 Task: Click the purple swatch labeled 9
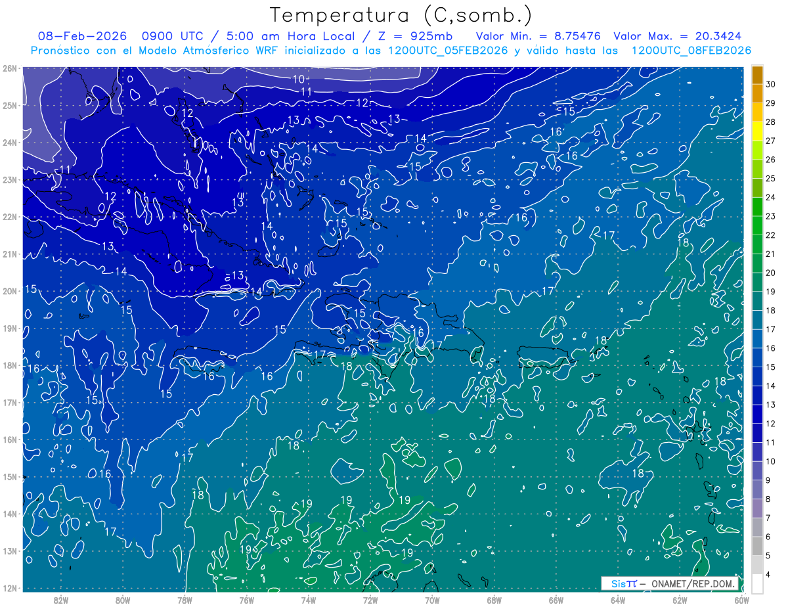click(757, 470)
